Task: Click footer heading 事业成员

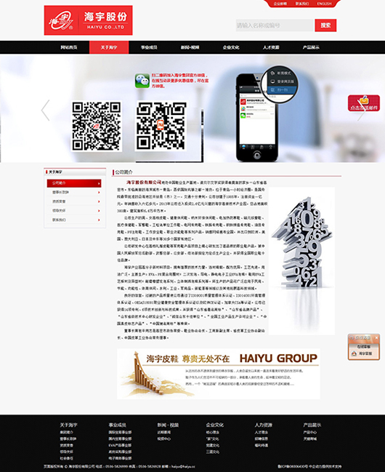Action: click(117, 425)
